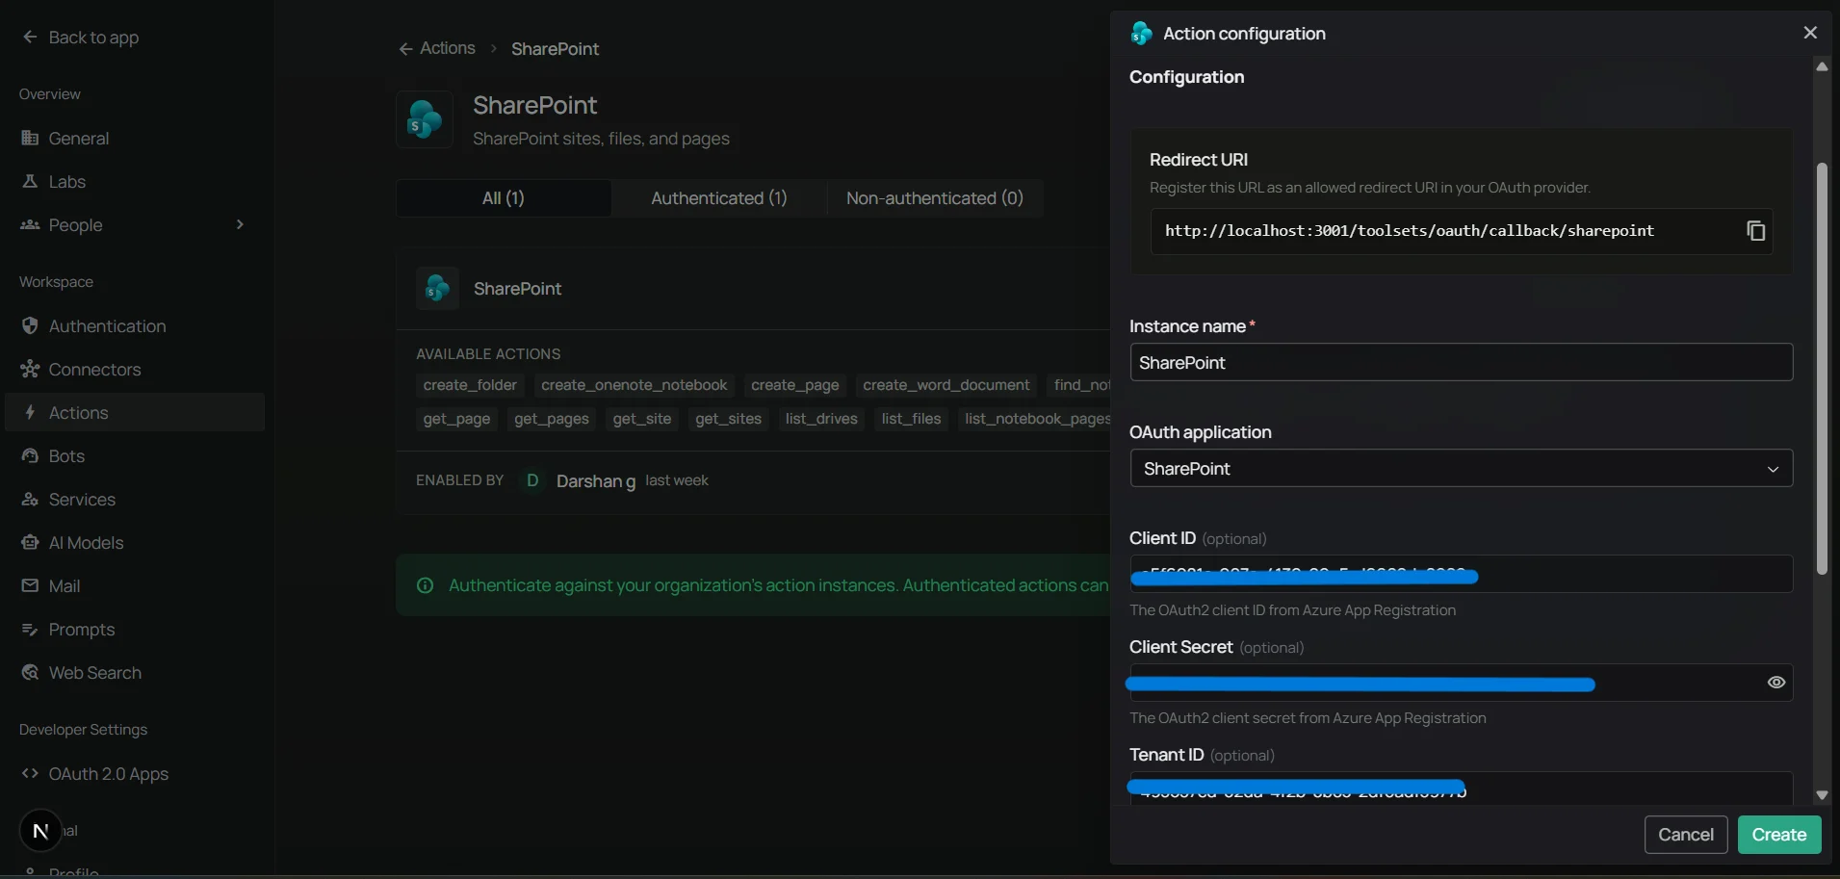The width and height of the screenshot is (1840, 879).
Task: Click the N avatar at sidebar bottom
Action: 40,830
